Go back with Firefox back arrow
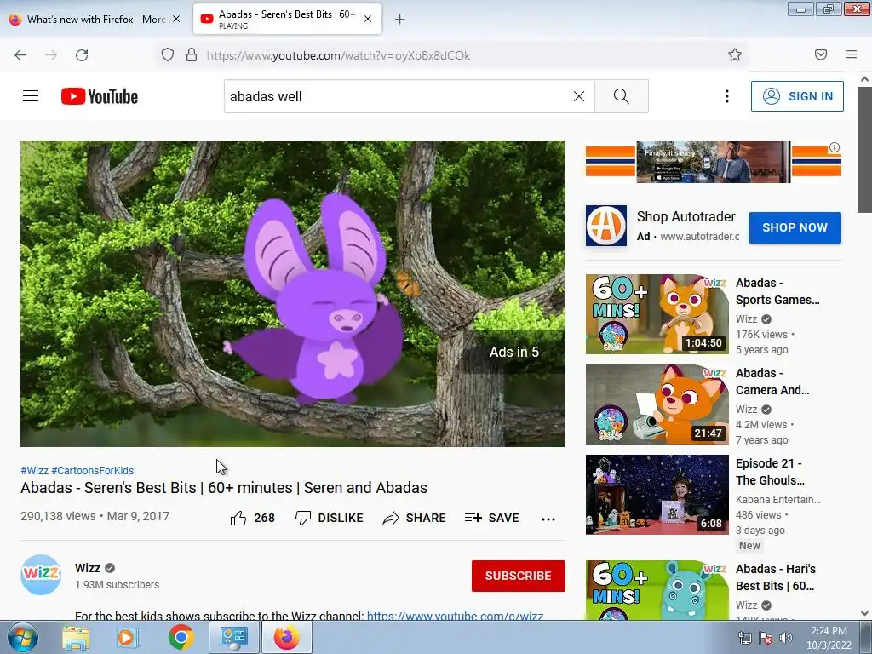The height and width of the screenshot is (654, 872). point(20,55)
